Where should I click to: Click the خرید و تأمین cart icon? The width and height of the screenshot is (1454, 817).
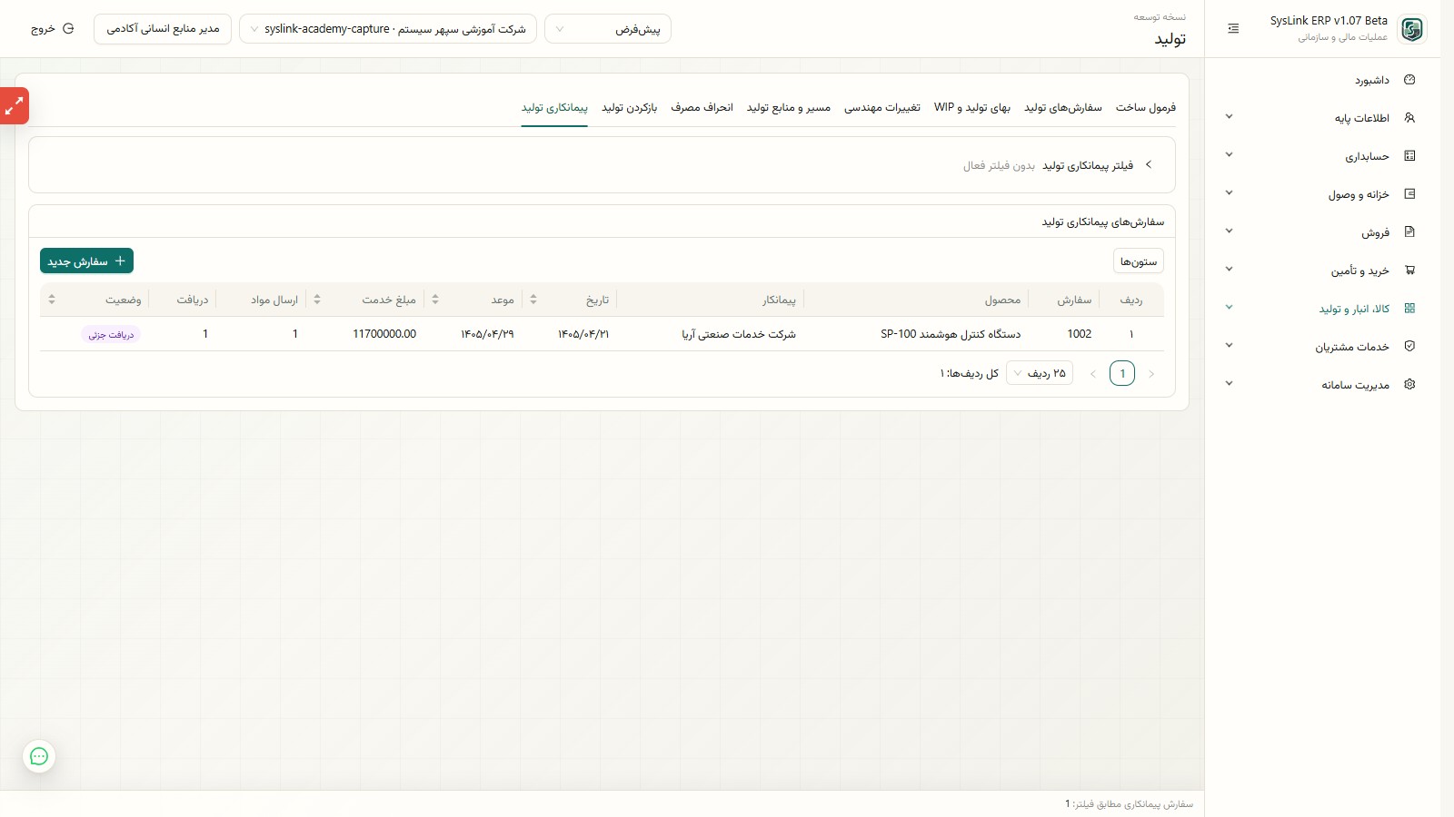tap(1409, 271)
